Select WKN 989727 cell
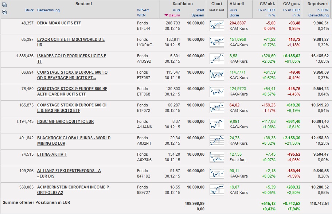 (143, 192)
